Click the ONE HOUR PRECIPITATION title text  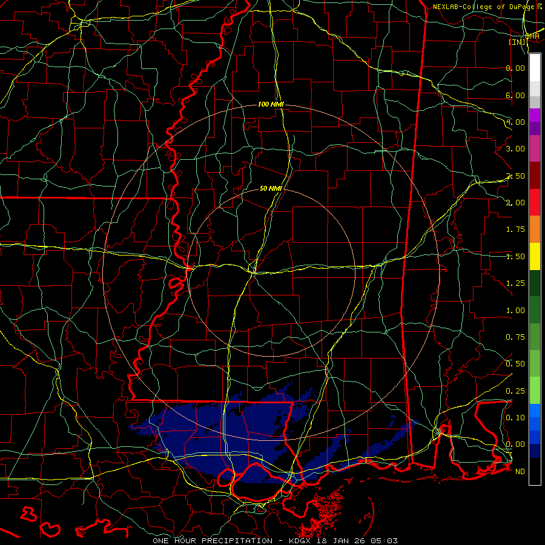(x=213, y=541)
